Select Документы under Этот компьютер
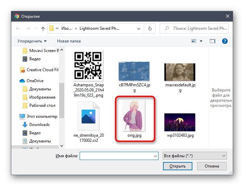 coord(37,141)
